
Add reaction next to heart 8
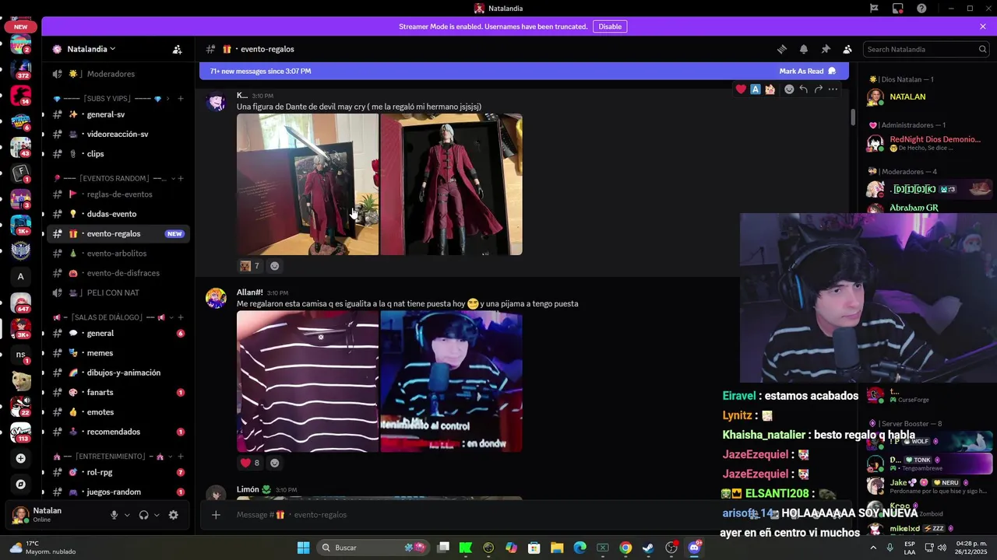pyautogui.click(x=274, y=463)
